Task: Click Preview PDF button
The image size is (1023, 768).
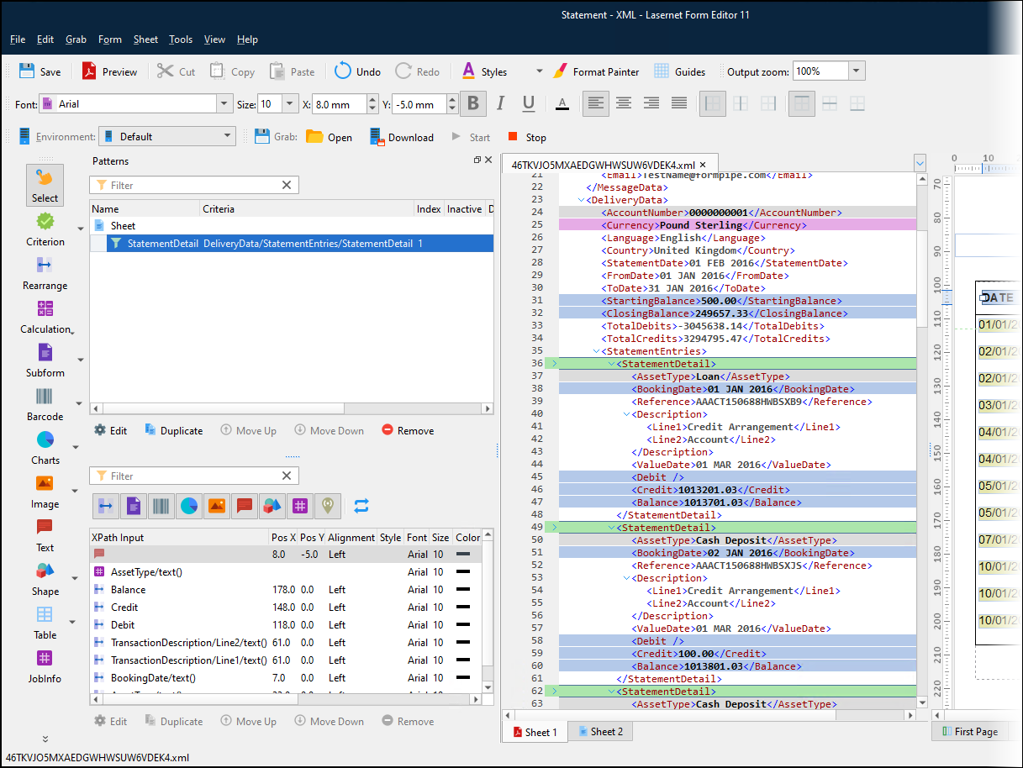Action: coord(109,71)
